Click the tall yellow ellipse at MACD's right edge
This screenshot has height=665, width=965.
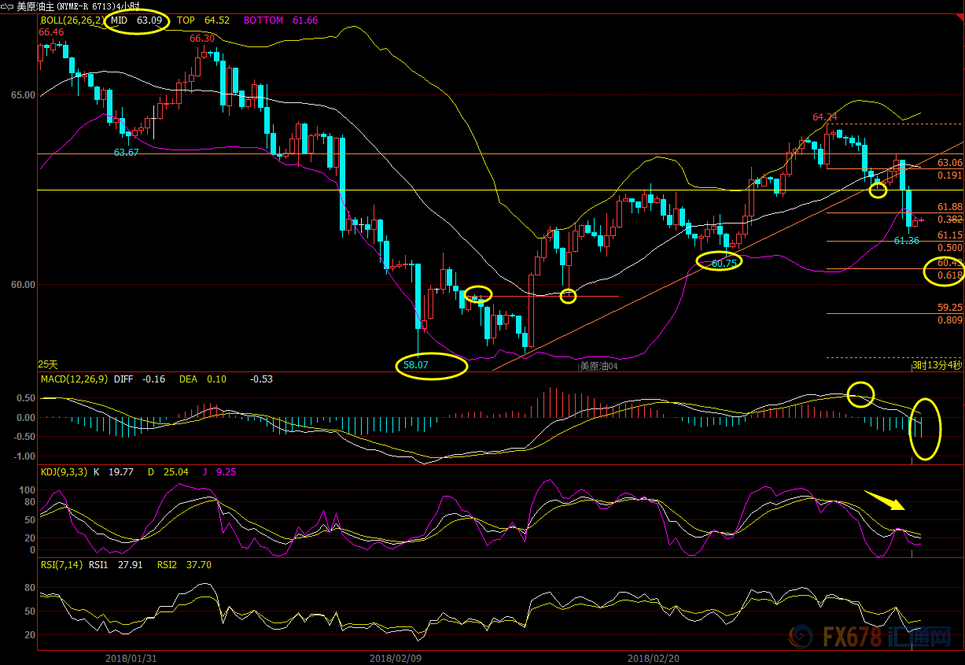[925, 429]
